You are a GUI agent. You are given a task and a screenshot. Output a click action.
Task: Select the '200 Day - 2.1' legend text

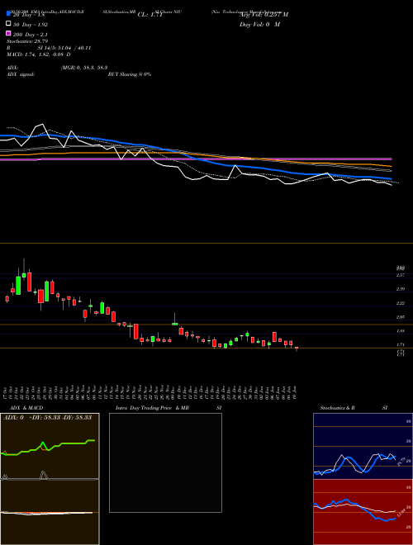(x=31, y=35)
